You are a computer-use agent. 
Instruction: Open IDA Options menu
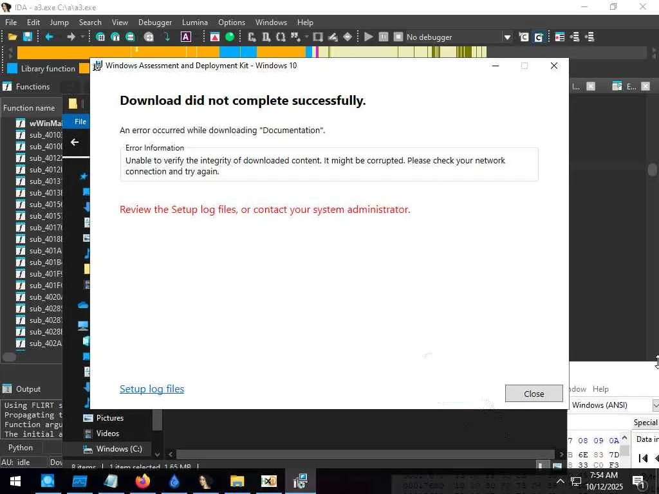(232, 23)
